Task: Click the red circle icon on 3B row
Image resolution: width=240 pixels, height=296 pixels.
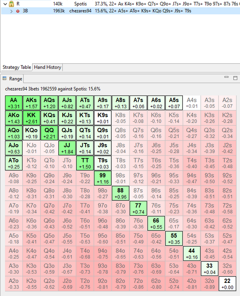Action: (18, 11)
